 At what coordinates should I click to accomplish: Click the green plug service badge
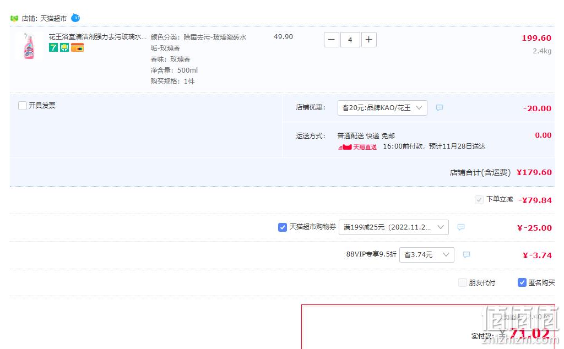pyautogui.click(x=64, y=47)
